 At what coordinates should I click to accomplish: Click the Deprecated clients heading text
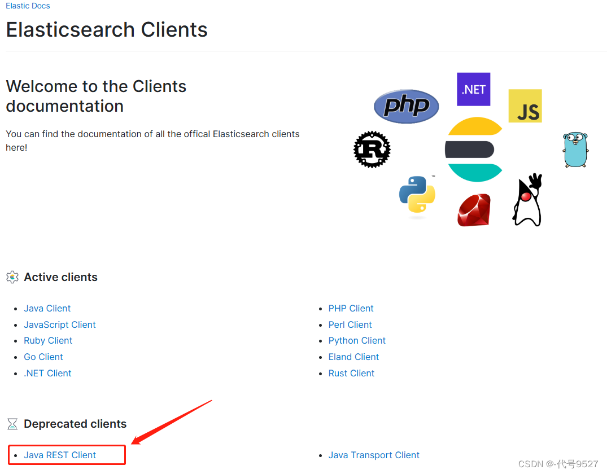pos(75,424)
